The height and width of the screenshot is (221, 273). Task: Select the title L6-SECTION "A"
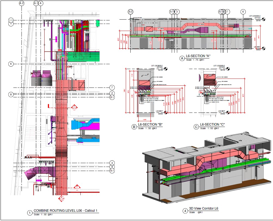(x=198, y=56)
